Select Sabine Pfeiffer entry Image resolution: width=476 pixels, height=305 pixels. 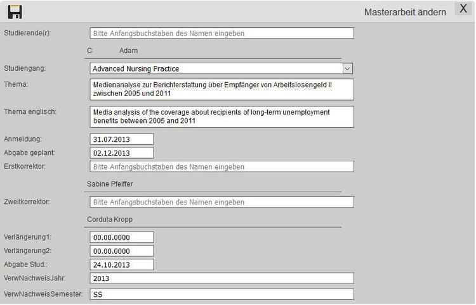click(114, 184)
